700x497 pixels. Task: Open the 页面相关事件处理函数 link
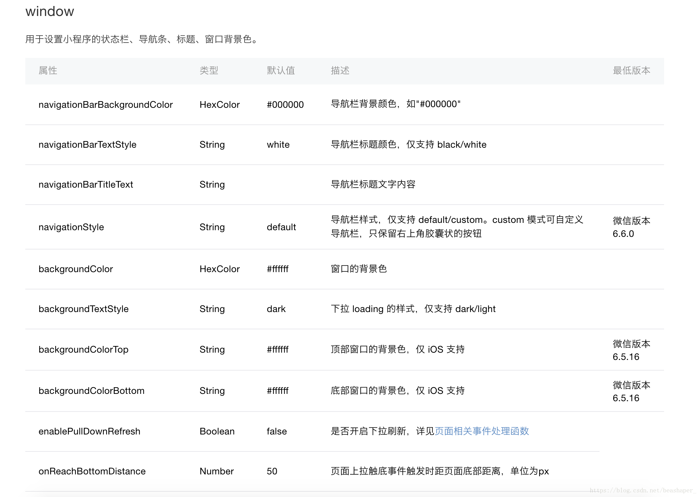481,431
